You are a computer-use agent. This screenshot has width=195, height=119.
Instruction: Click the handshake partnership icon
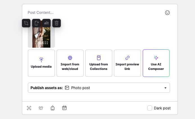(x=41, y=108)
